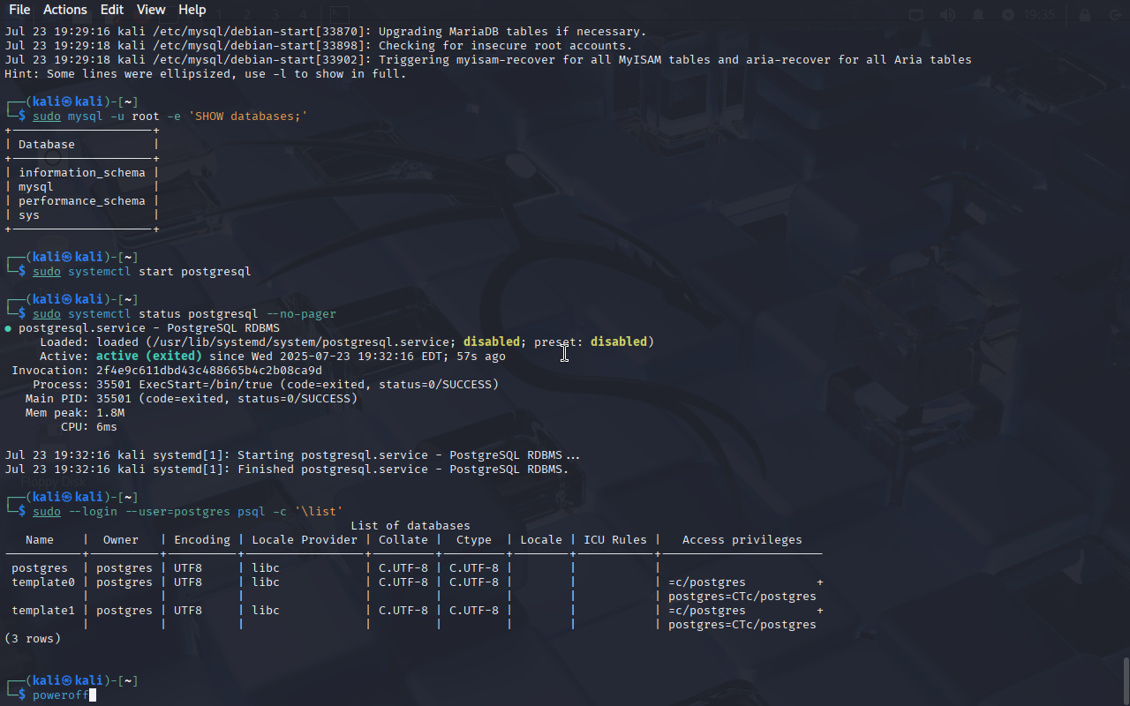Viewport: 1130px width, 706px height.
Task: Open the Edit menu
Action: tap(112, 10)
